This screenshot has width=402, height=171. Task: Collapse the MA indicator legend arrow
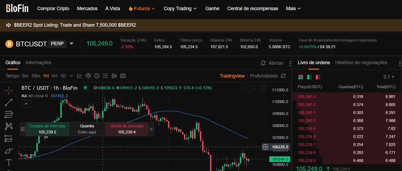(26, 104)
